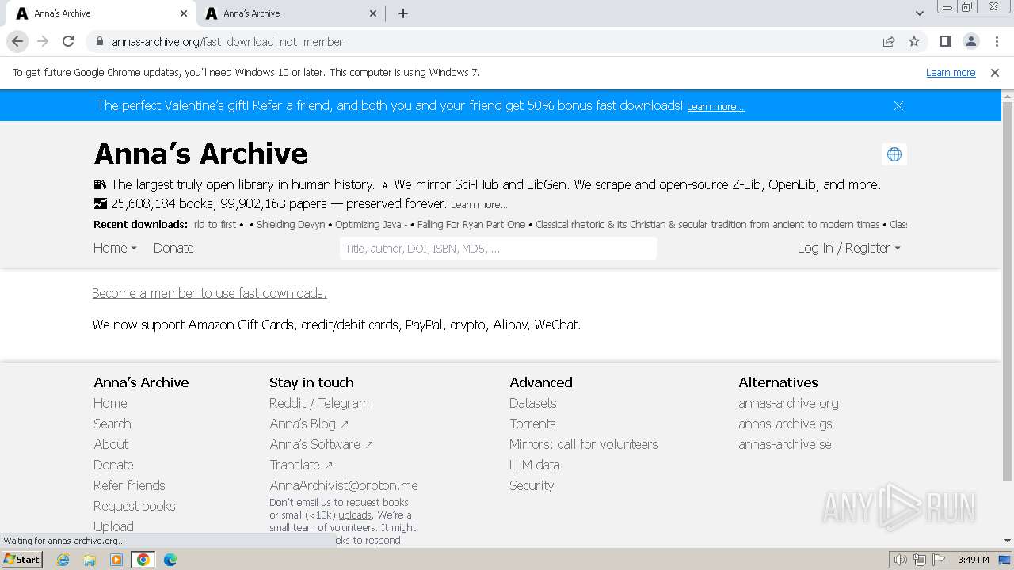Click the padlock site info icon
This screenshot has height=570, width=1014.
pyautogui.click(x=99, y=41)
